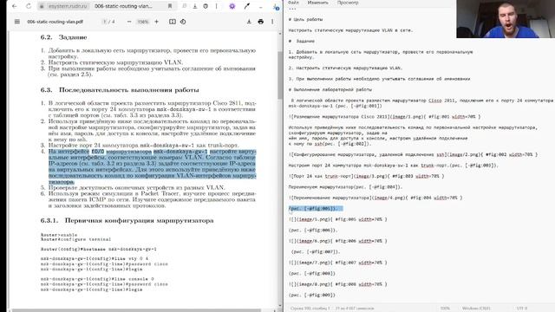Viewport: 555px width, 312px height.
Task: Click the bookmark icon in address bar
Action: click(170, 6)
